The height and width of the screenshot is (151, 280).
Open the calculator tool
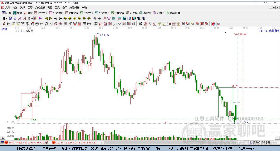point(124,19)
